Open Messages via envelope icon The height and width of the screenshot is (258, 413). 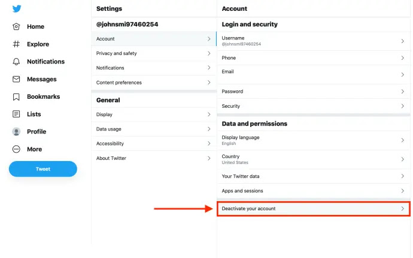[16, 79]
